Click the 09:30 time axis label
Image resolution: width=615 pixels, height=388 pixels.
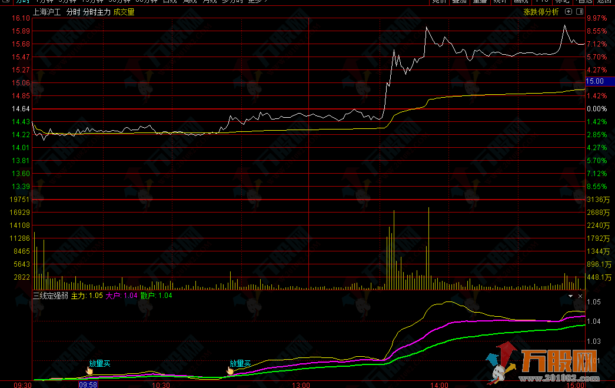coord(22,385)
